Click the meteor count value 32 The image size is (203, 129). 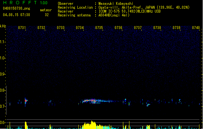coord(47,15)
